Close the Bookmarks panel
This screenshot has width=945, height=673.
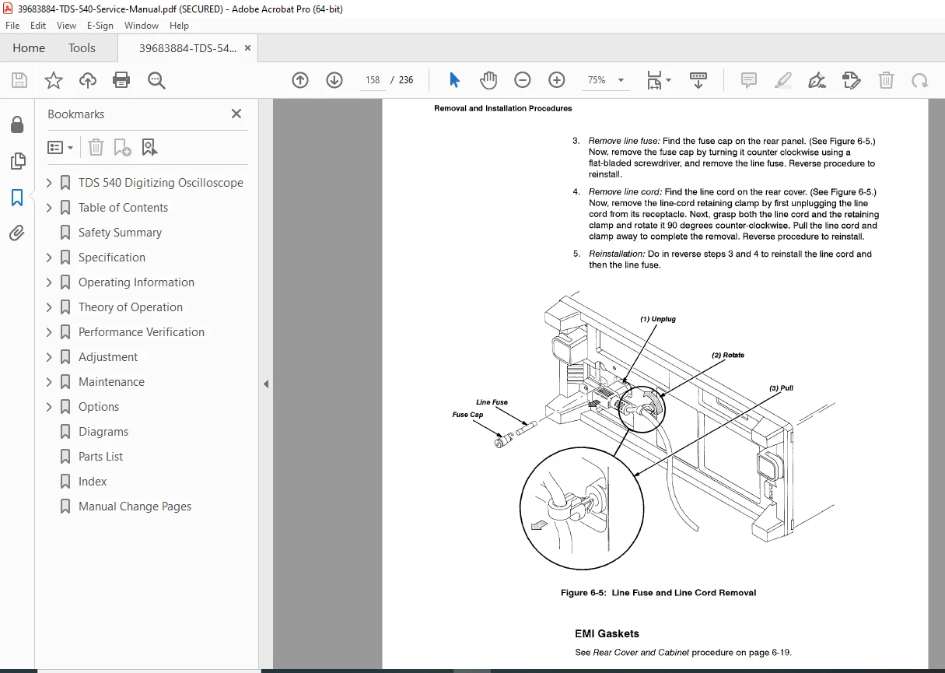236,114
